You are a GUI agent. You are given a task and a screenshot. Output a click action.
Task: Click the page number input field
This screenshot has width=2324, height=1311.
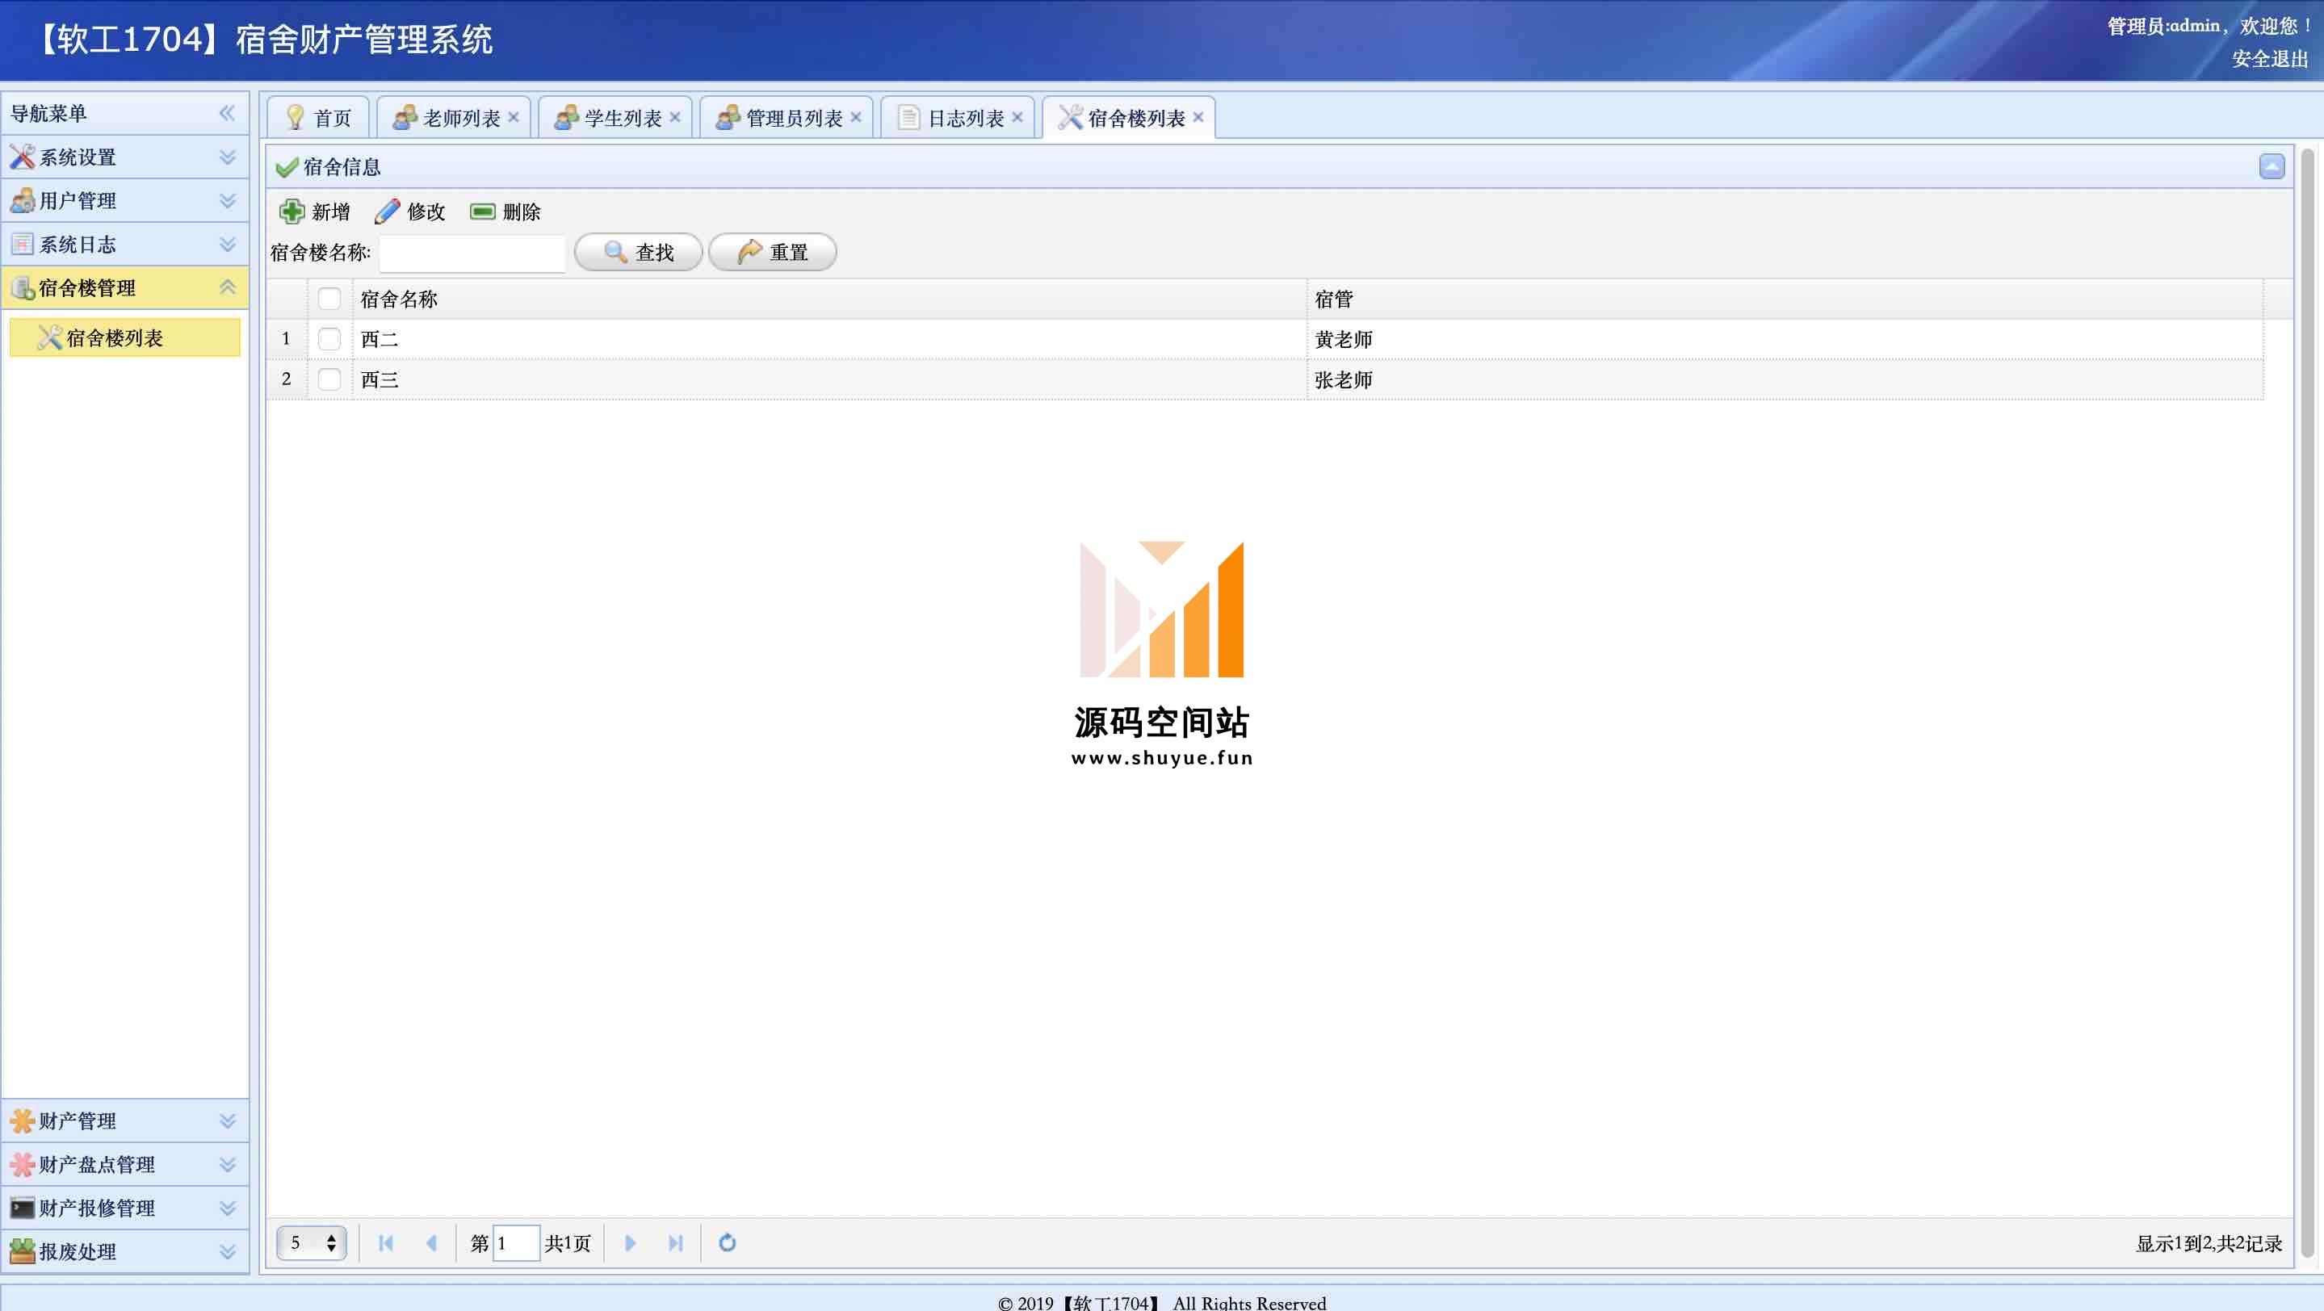pyautogui.click(x=516, y=1243)
